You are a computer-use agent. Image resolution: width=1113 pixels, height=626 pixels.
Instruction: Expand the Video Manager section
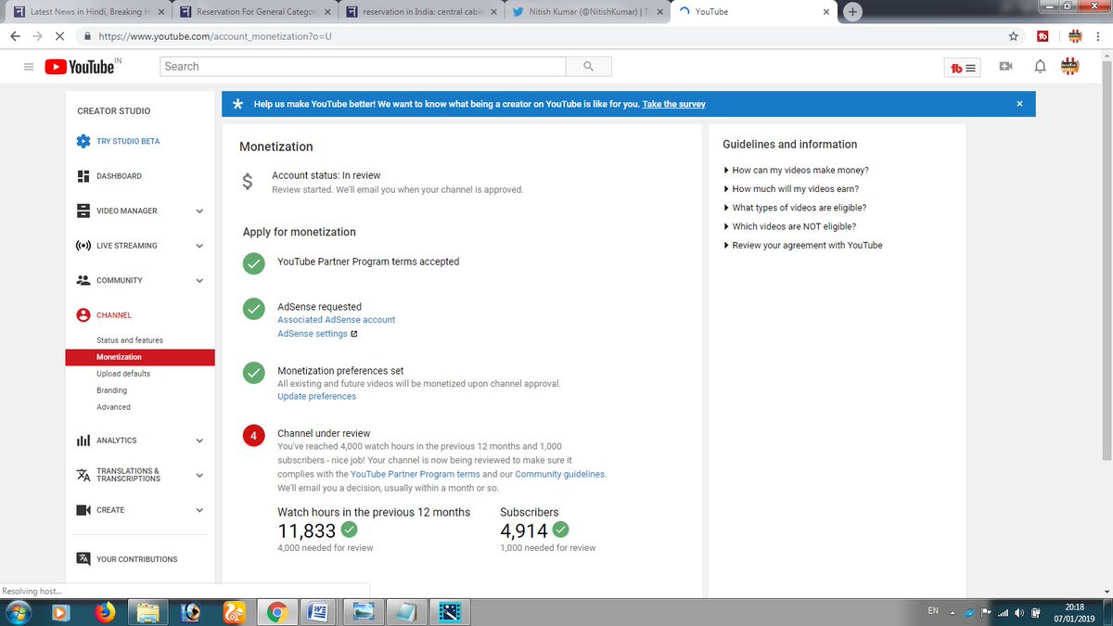(x=199, y=211)
